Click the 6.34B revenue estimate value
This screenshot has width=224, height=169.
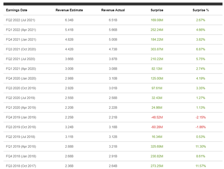(x=69, y=20)
